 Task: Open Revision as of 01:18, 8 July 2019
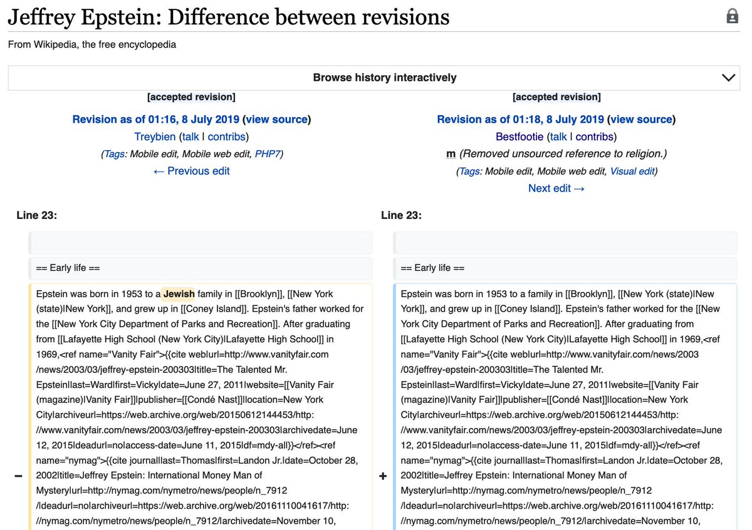(x=520, y=119)
